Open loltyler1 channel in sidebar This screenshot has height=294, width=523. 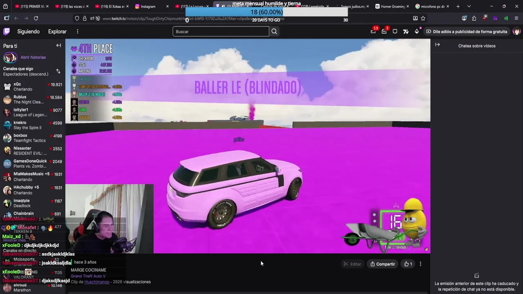(x=33, y=112)
